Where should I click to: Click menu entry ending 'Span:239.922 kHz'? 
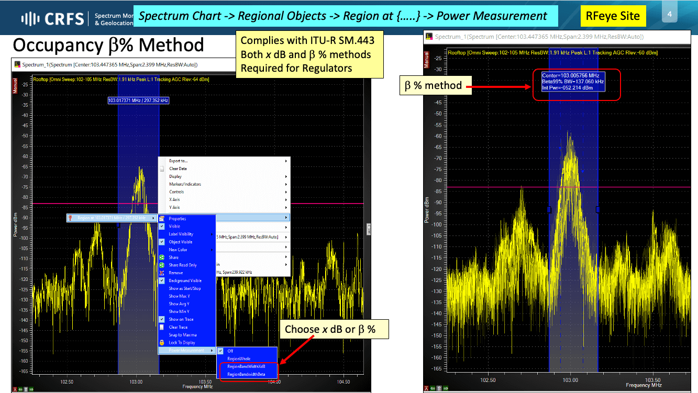(x=252, y=272)
